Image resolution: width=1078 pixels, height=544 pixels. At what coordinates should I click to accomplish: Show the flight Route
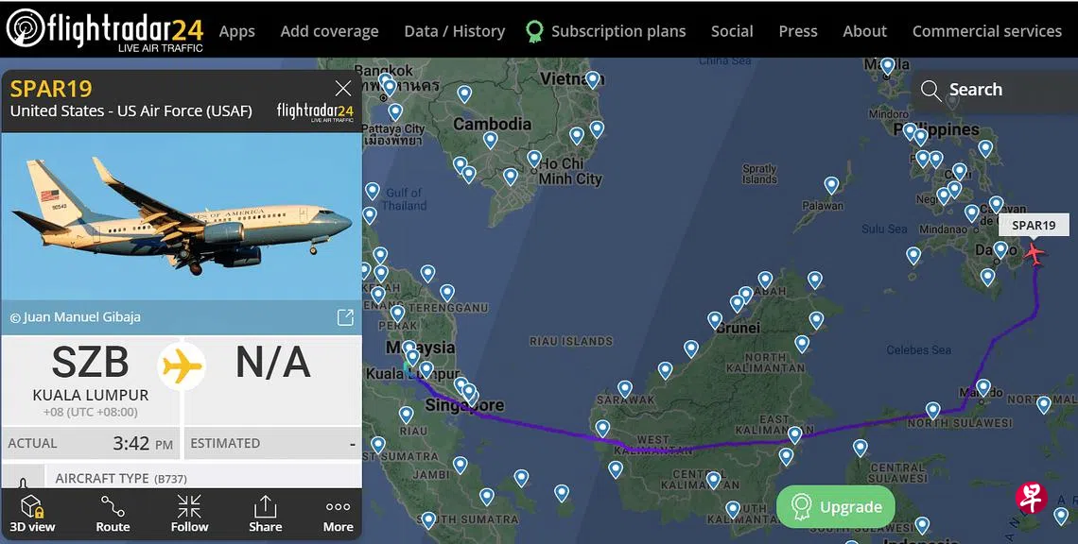tap(113, 512)
